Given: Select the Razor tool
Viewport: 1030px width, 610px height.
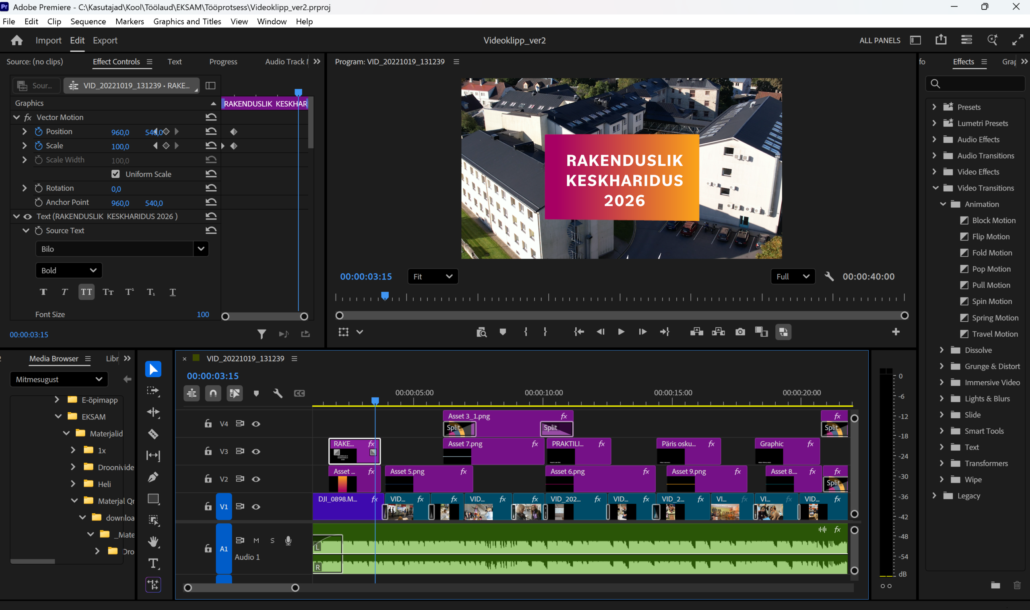Looking at the screenshot, I should tap(153, 434).
